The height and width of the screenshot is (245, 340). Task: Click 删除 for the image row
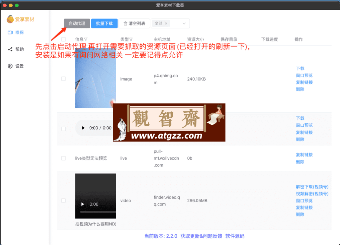(x=300, y=89)
